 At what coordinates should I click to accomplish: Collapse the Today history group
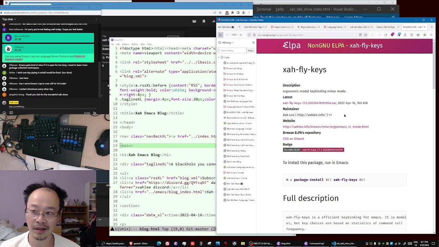[x=219, y=57]
